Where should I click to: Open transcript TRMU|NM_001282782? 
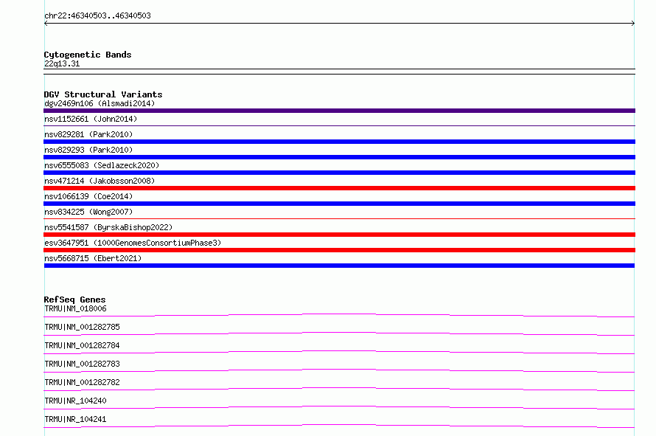82,382
